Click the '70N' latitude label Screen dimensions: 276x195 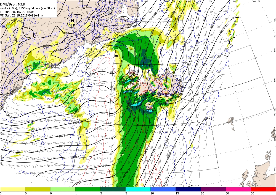point(254,1)
